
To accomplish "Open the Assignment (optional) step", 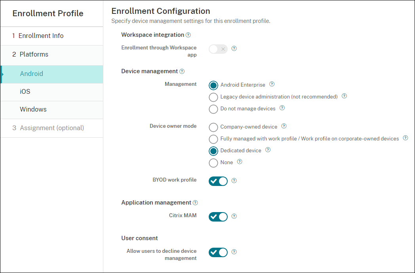I will [x=51, y=128].
